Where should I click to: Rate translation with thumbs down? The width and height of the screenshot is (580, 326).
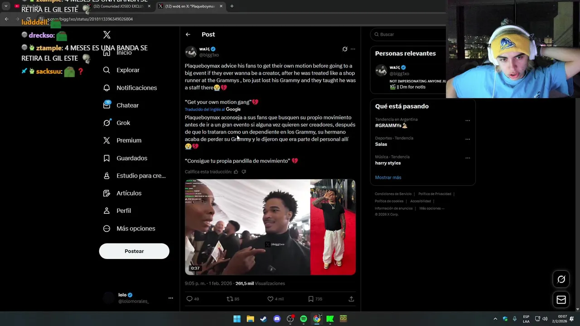coord(244,172)
